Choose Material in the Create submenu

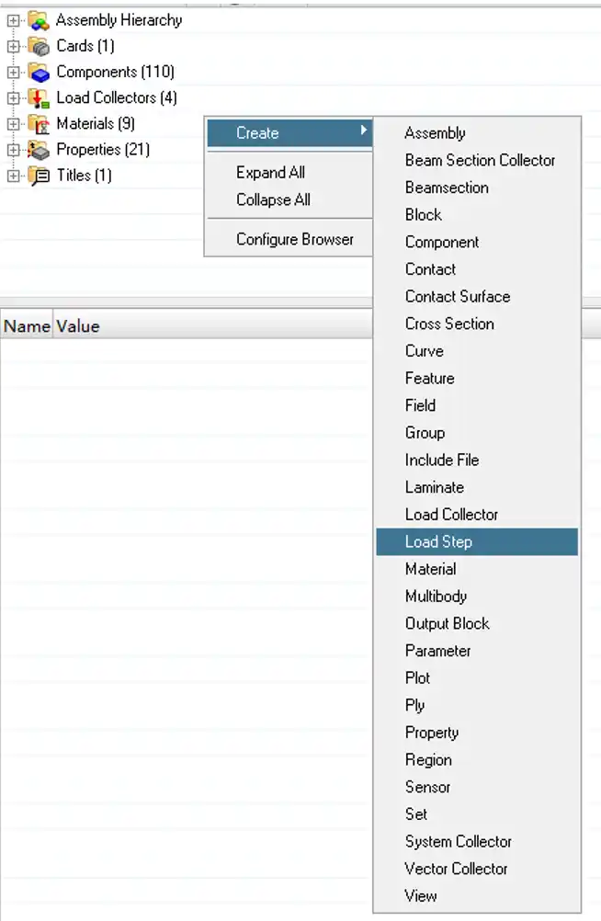point(430,569)
